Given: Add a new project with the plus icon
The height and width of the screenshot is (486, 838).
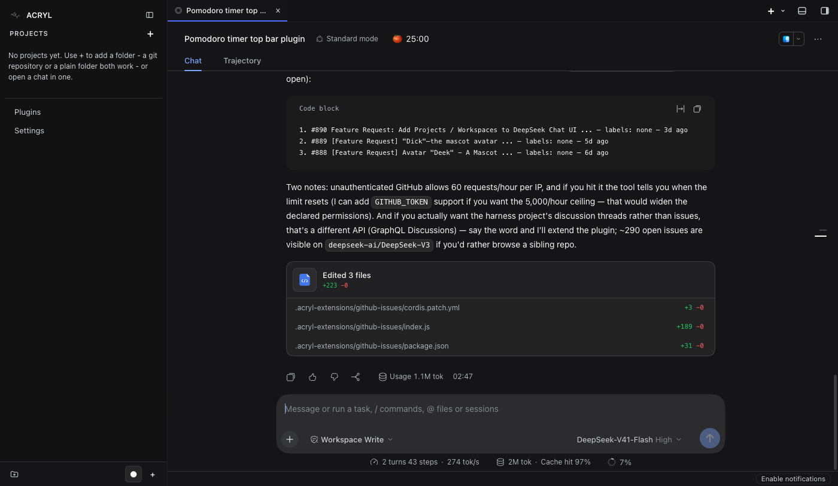Looking at the screenshot, I should pyautogui.click(x=150, y=34).
